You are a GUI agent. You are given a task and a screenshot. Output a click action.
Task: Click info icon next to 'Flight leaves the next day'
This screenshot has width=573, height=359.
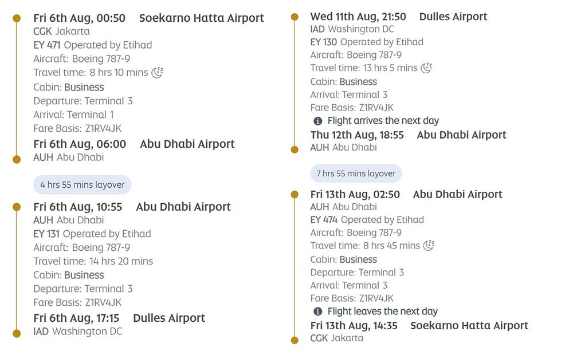[318, 311]
